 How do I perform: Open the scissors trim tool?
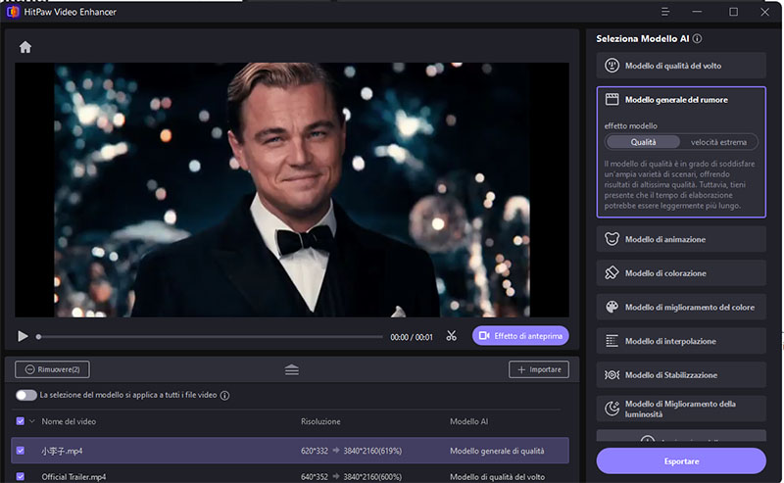452,336
